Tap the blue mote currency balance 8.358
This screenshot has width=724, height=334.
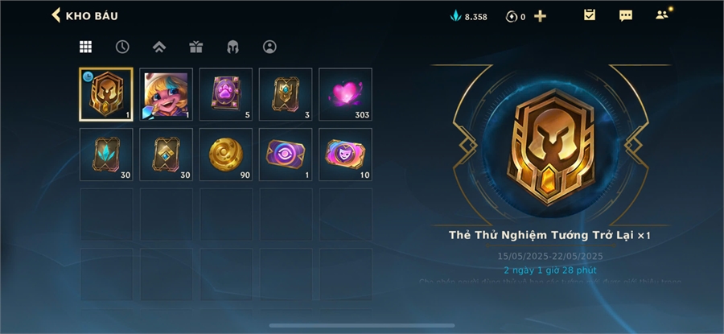(x=469, y=17)
